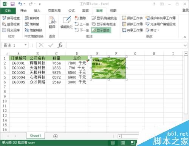Click the vertical scrollbar up arrow
This screenshot has height=146, width=189.
(186, 53)
